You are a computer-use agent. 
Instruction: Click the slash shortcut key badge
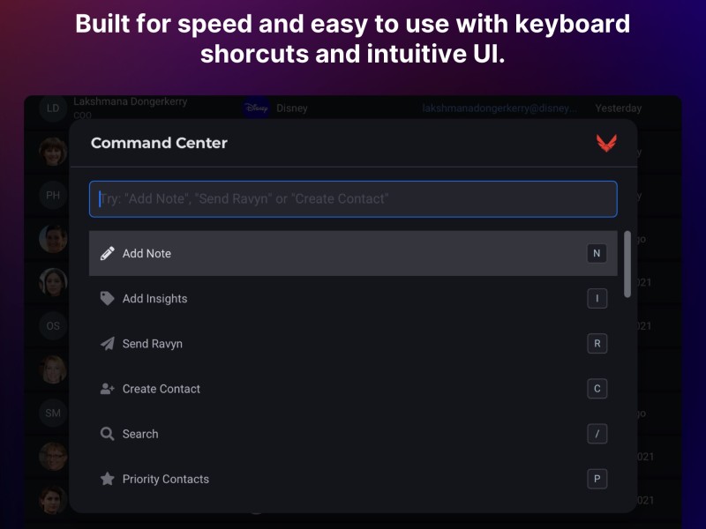pyautogui.click(x=597, y=434)
